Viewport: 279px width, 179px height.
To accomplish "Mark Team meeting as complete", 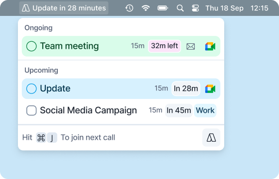I will pos(31,46).
